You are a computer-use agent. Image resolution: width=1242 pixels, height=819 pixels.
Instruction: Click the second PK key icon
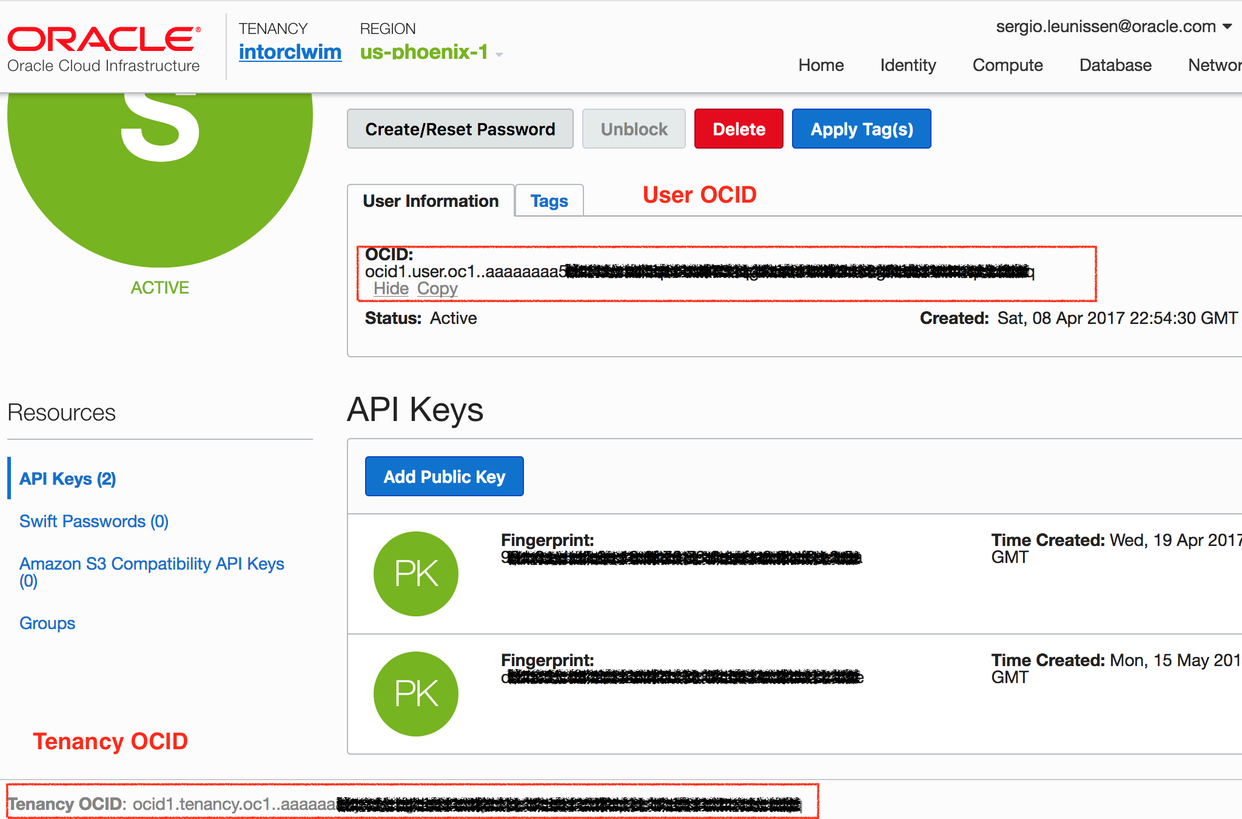coord(416,693)
